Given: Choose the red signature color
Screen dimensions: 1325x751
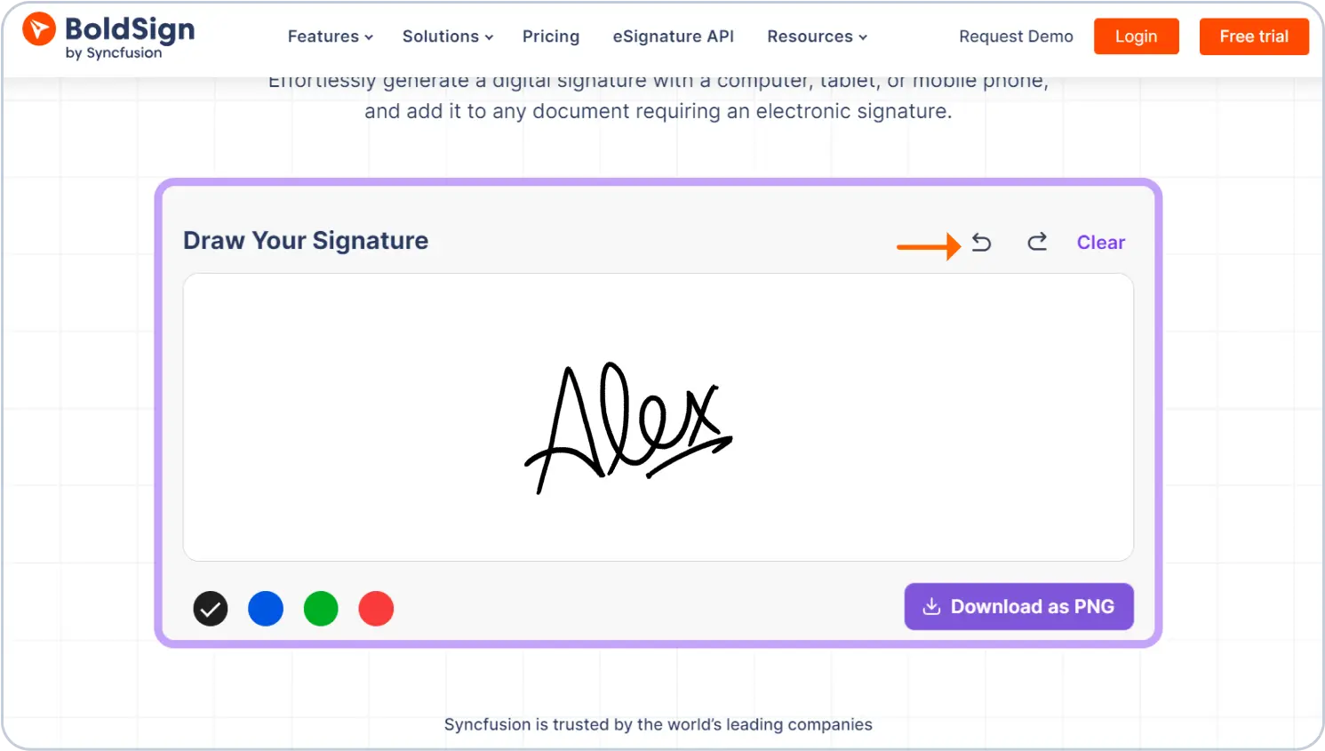Looking at the screenshot, I should (376, 609).
